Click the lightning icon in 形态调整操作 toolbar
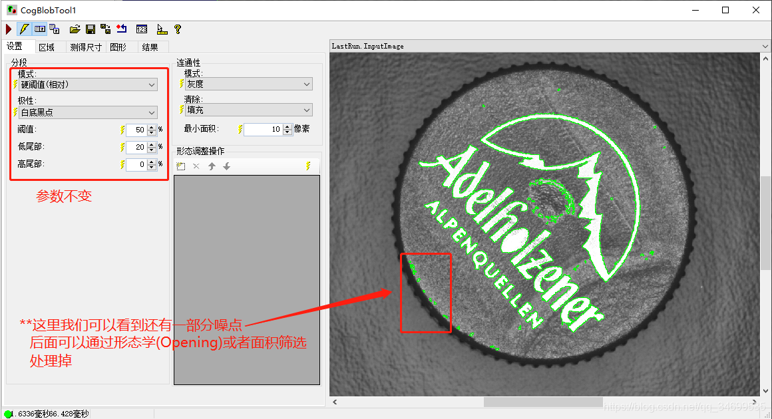Screen dimensions: 772x419 click(308, 166)
